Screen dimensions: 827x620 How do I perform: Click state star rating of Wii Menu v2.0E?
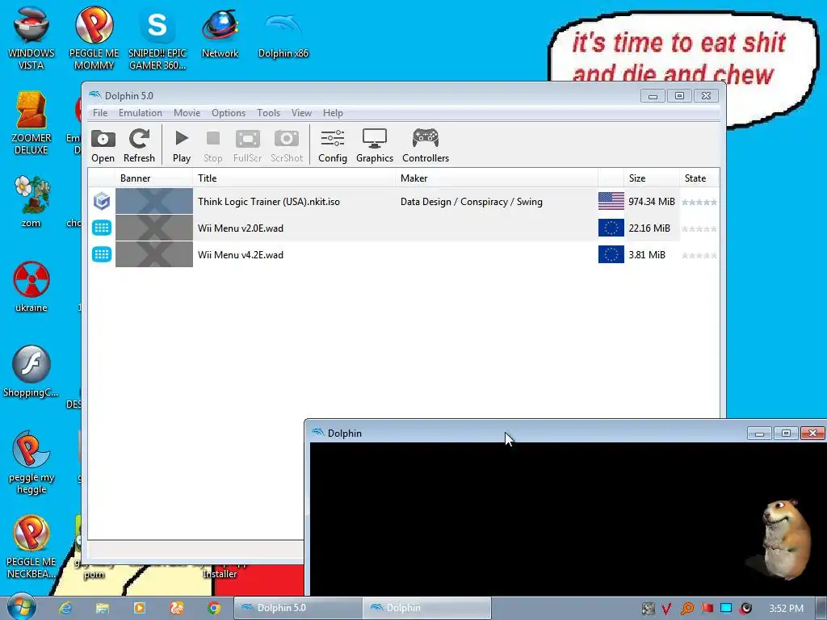699,228
